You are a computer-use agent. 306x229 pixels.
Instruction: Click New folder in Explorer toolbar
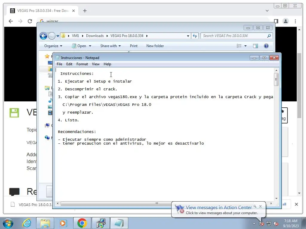click(155, 46)
